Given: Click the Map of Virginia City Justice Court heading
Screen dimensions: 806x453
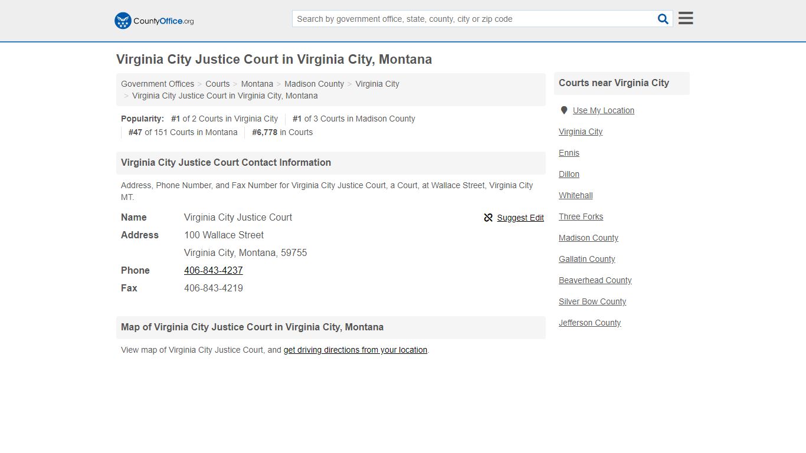Looking at the screenshot, I should [x=252, y=327].
